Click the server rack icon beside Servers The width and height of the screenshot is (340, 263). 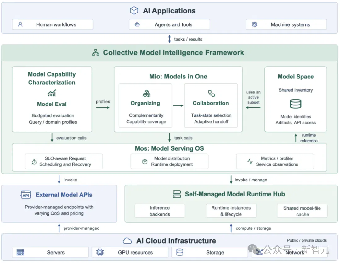20,252
